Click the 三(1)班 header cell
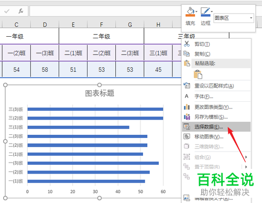This screenshot has height=203, width=262. tap(158, 53)
